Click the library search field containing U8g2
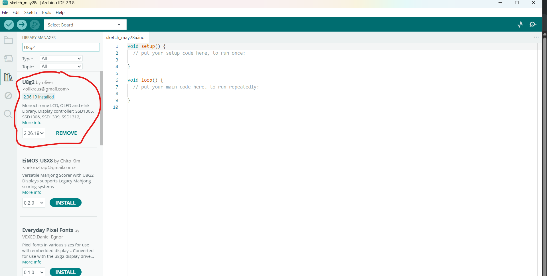This screenshot has height=276, width=547. 61,47
